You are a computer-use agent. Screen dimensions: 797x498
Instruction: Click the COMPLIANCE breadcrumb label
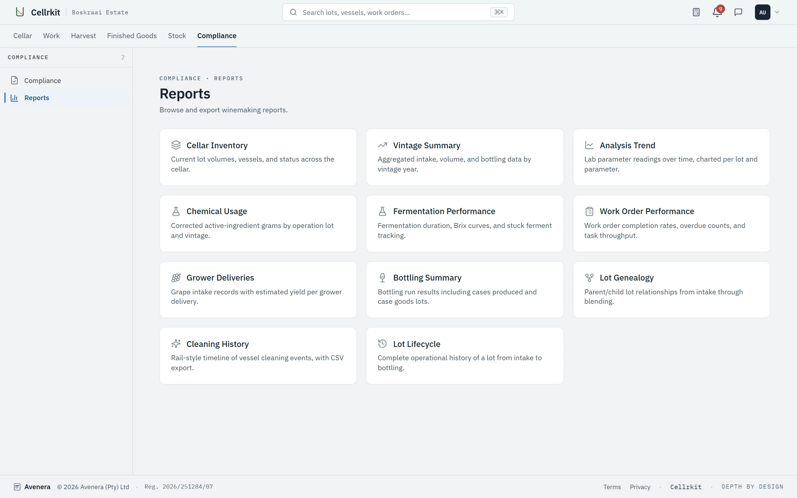point(180,78)
